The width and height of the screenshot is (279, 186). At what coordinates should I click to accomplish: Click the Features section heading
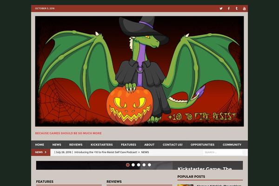pyautogui.click(x=45, y=181)
